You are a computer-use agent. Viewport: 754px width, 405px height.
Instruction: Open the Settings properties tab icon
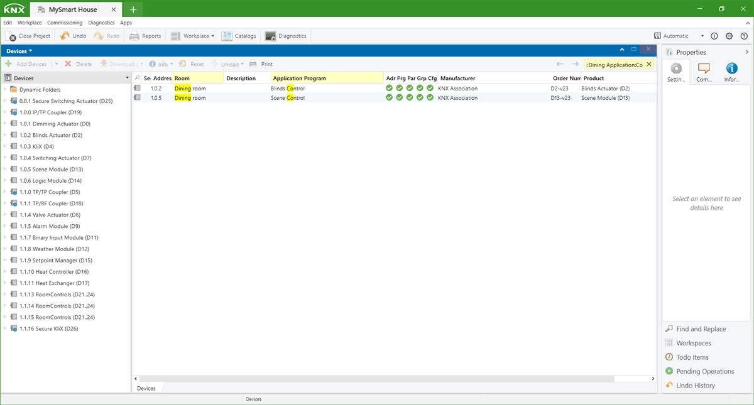[676, 69]
